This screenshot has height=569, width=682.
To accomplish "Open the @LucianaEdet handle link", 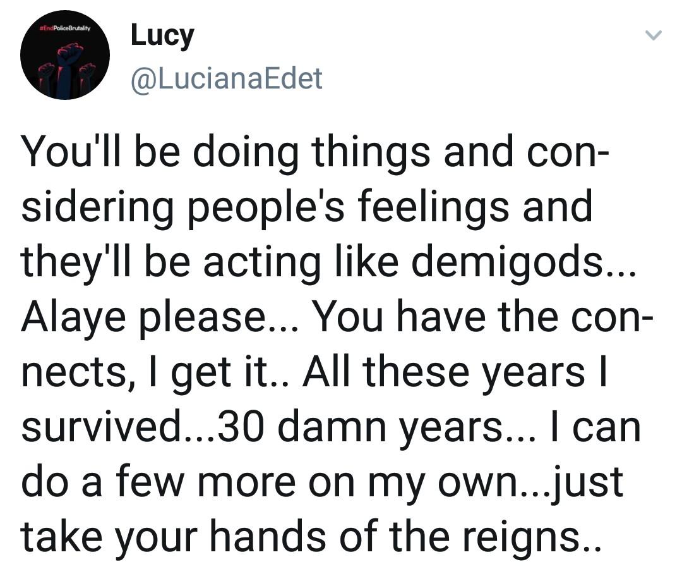I will [x=226, y=78].
